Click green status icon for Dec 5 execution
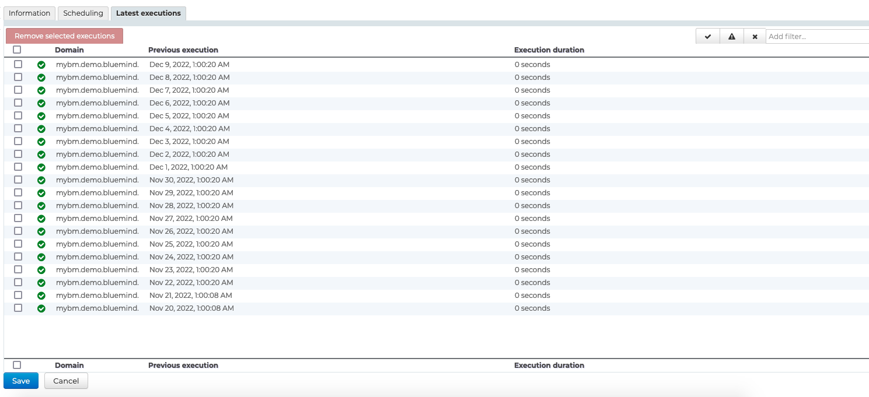869x397 pixels. tap(41, 116)
